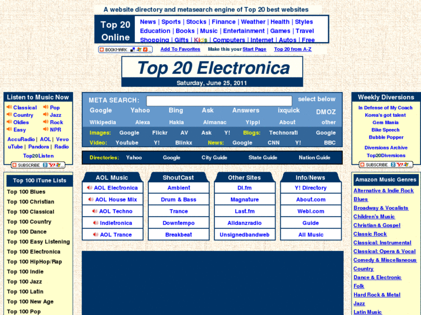Click the speaker icon beside Easy

[9, 129]
